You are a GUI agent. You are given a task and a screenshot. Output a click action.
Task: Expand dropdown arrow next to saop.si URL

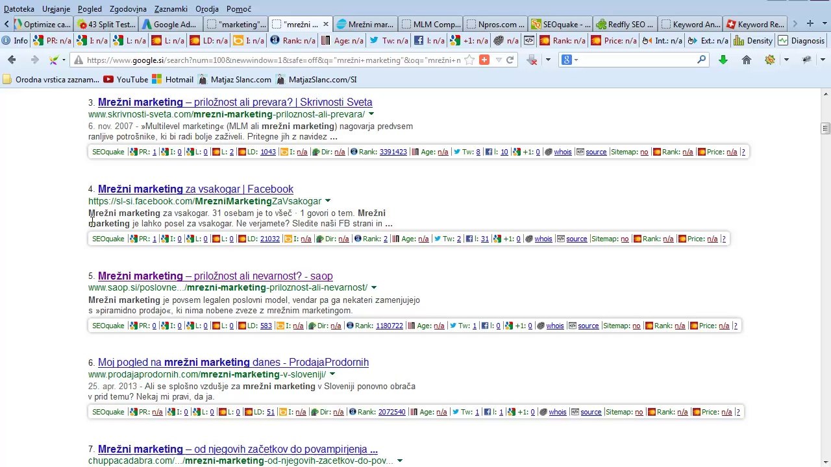[x=373, y=287]
